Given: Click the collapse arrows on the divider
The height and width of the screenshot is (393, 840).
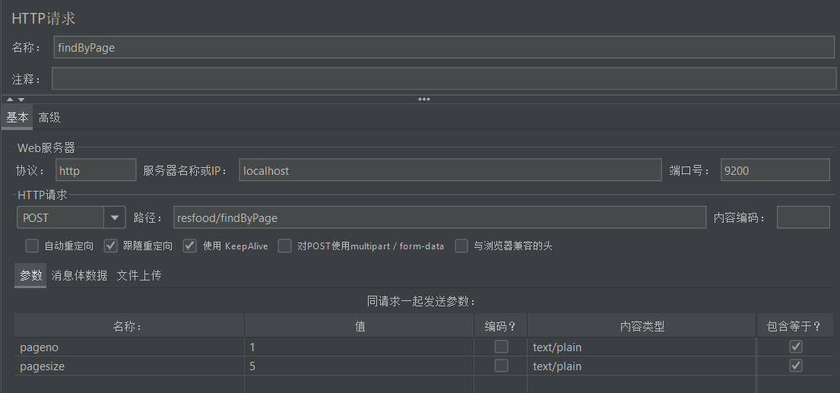Looking at the screenshot, I should 16,100.
